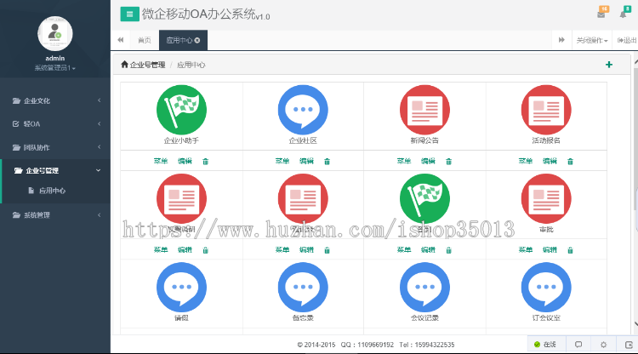This screenshot has height=354, width=638.
Task: Open the 请假 app icon
Action: tap(181, 288)
